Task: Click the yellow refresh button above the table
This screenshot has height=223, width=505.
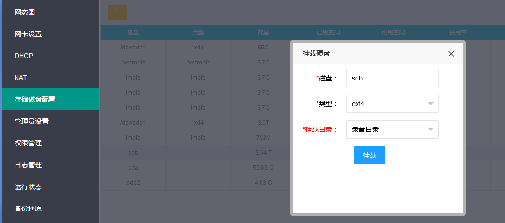Action: click(117, 13)
